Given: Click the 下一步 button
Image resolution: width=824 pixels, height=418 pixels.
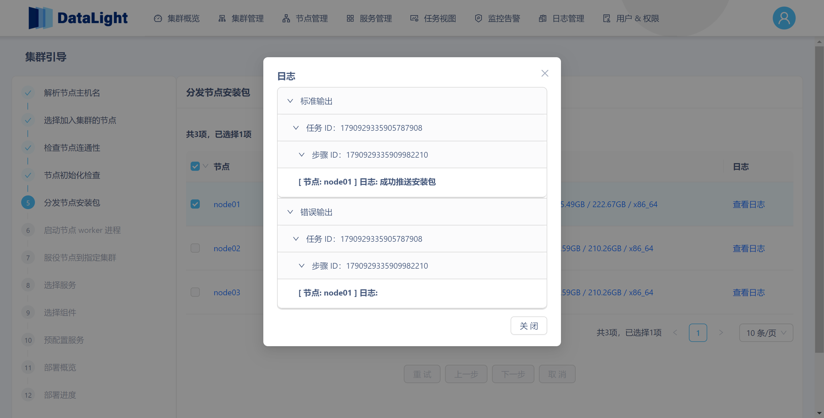Looking at the screenshot, I should [x=513, y=374].
